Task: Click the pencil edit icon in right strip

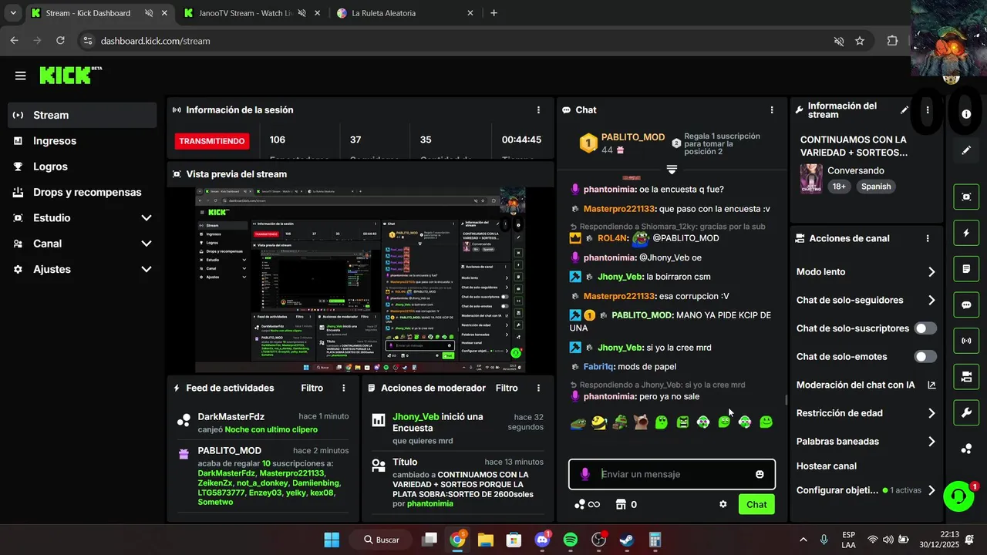Action: pos(966,150)
